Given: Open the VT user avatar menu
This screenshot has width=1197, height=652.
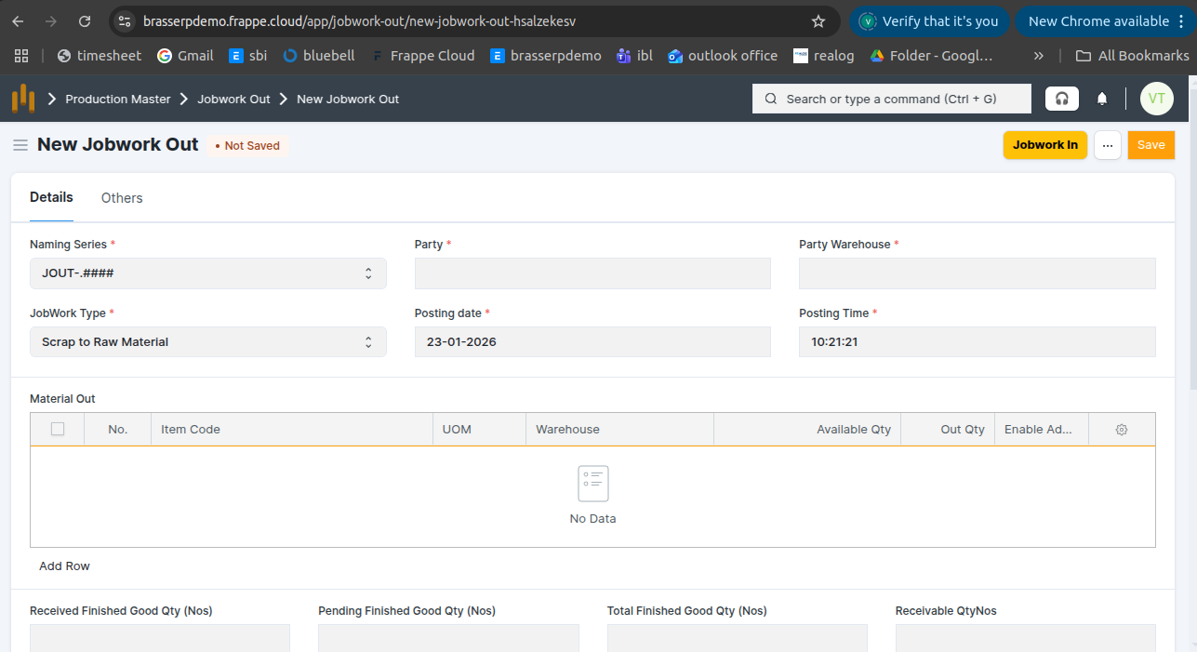Looking at the screenshot, I should pyautogui.click(x=1156, y=99).
